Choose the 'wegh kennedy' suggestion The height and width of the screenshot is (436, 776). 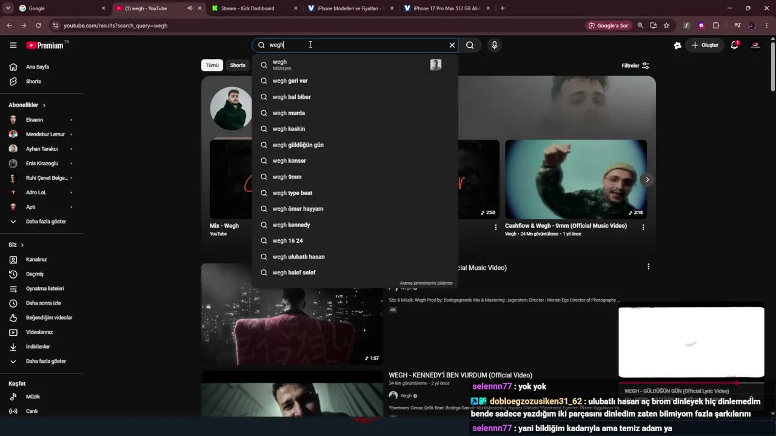pos(355,225)
